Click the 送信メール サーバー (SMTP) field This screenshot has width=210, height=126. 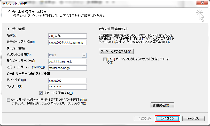pos(67,68)
